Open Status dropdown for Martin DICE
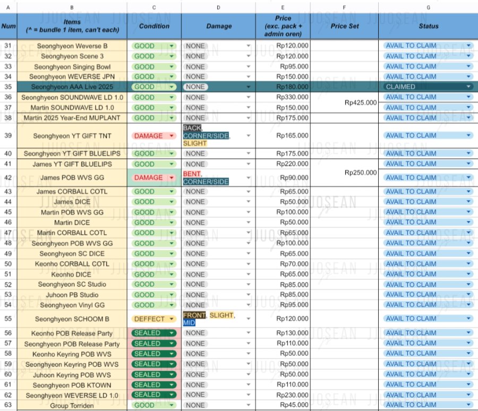 pyautogui.click(x=428, y=222)
